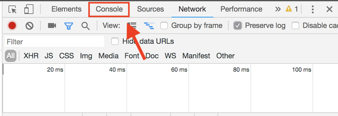This screenshot has width=338, height=116.
Task: Toggle the device toolbar icon
Action: 29,9
